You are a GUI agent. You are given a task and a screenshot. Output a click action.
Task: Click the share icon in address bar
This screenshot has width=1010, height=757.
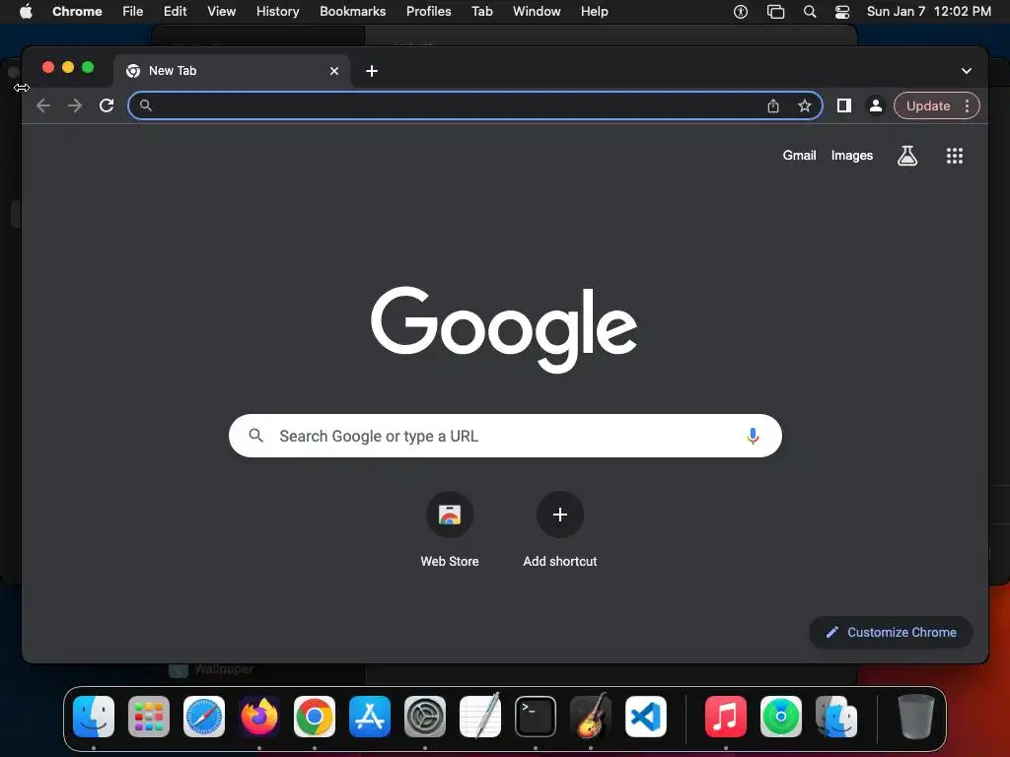click(x=773, y=105)
